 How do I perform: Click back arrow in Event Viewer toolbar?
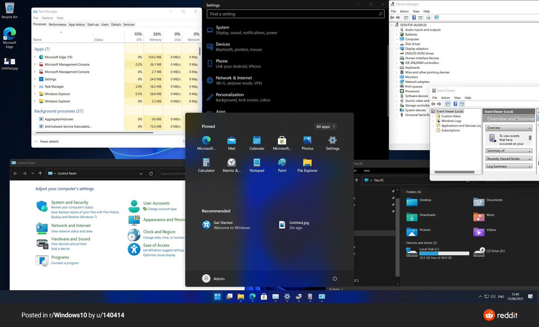click(x=434, y=104)
